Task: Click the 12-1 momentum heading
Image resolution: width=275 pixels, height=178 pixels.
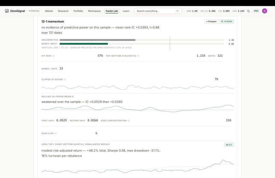Action: click(x=53, y=21)
